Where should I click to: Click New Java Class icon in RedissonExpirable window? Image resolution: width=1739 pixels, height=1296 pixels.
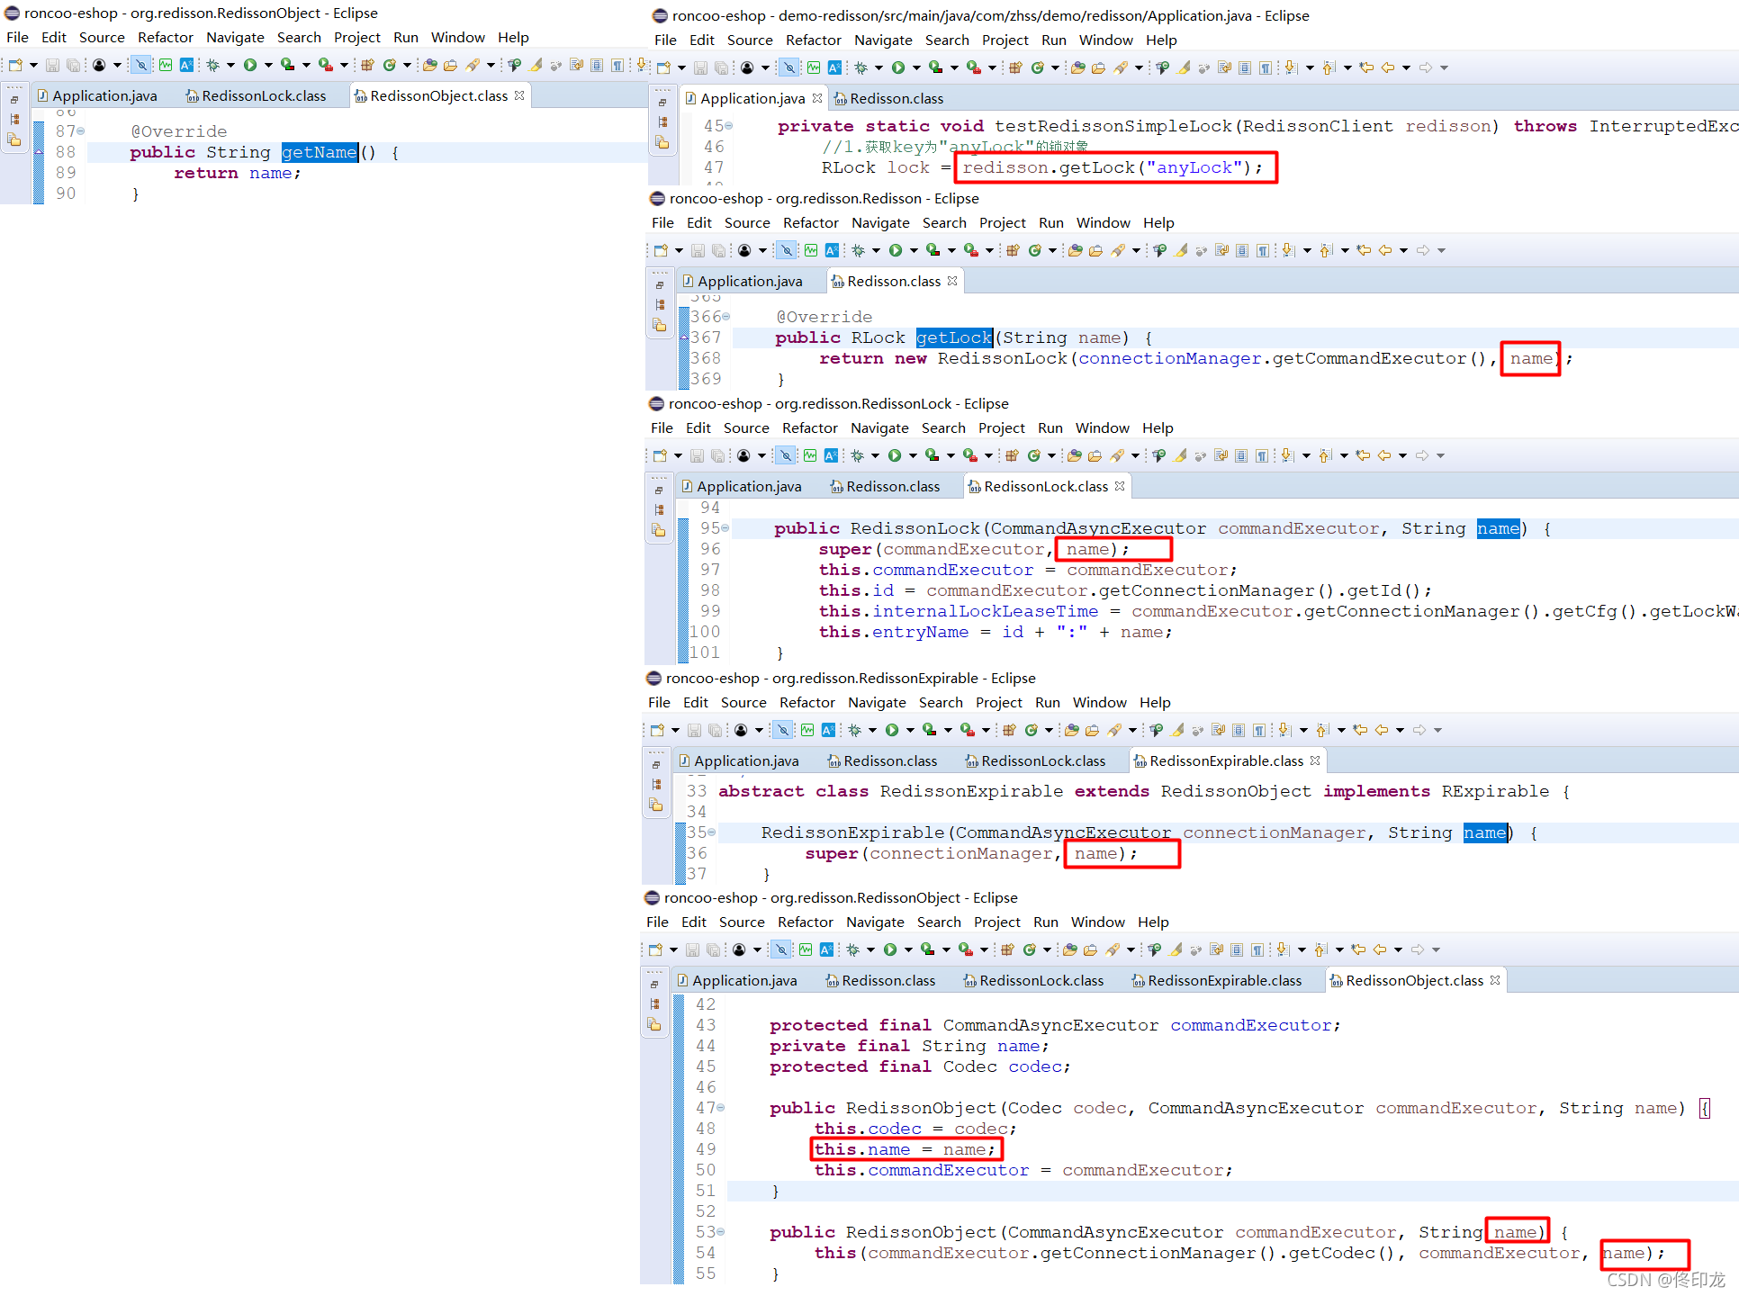click(x=1031, y=730)
